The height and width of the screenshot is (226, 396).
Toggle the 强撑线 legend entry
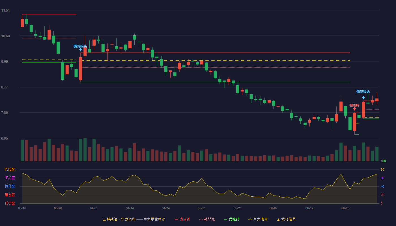click(x=232, y=219)
